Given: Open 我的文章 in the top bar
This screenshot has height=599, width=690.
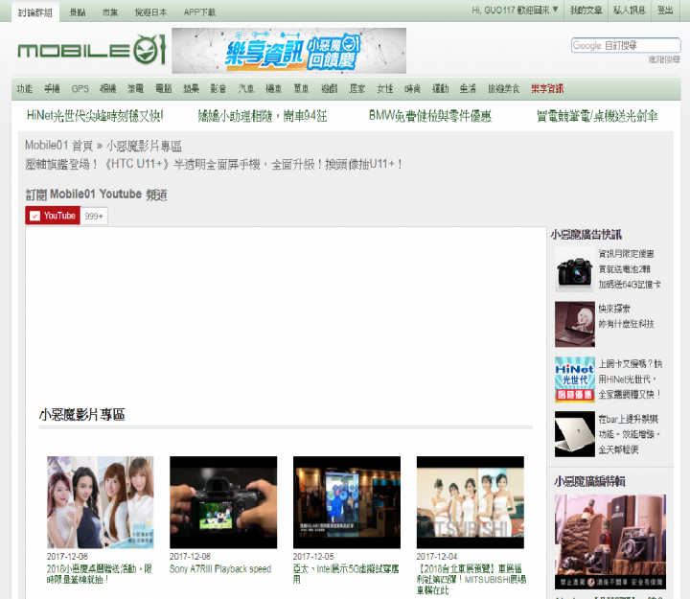Looking at the screenshot, I should point(586,11).
